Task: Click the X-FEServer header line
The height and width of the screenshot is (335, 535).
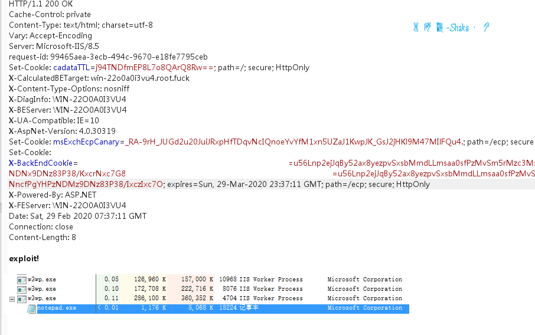Action: (x=67, y=205)
